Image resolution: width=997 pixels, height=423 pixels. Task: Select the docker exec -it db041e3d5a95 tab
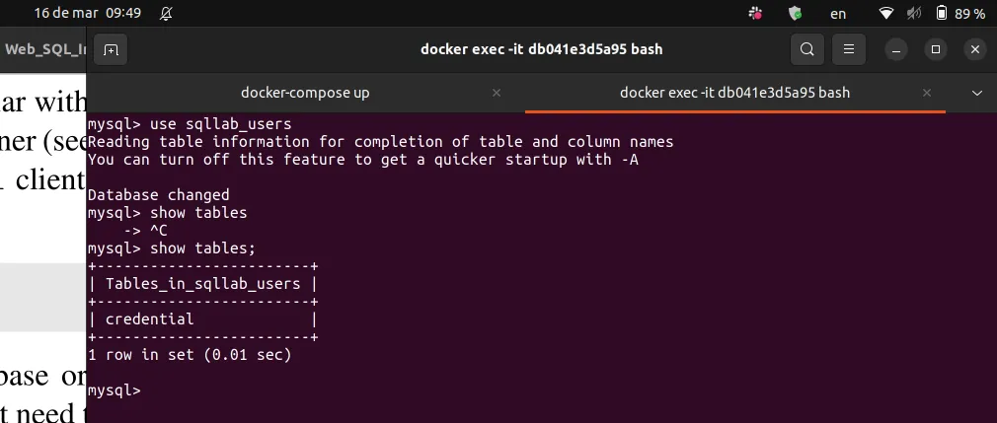coord(734,93)
